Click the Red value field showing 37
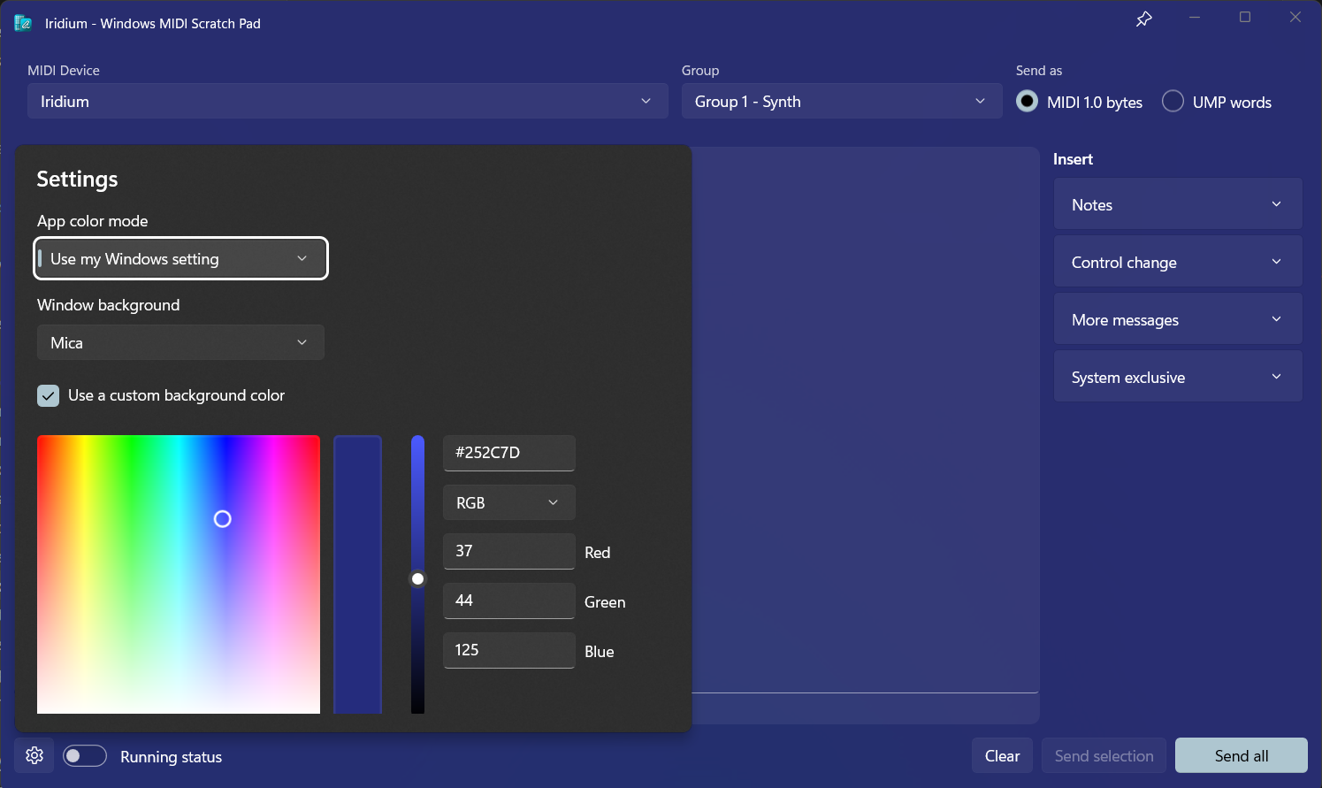The image size is (1322, 788). [508, 551]
